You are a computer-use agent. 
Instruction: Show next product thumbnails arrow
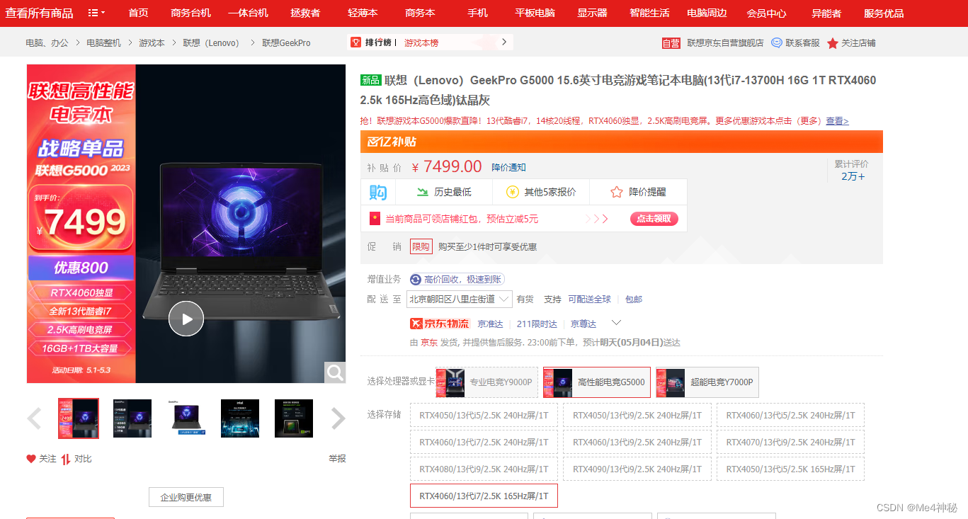[338, 418]
